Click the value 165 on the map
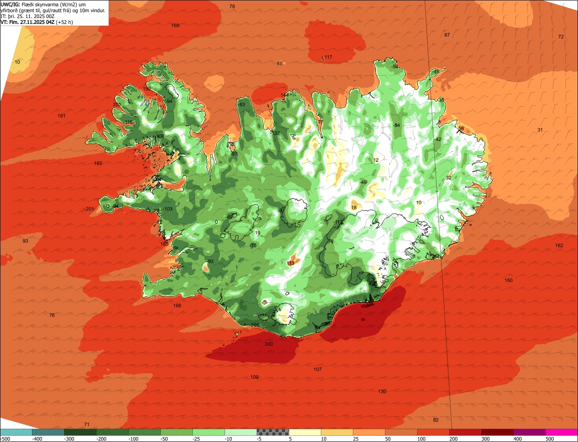Viewport: 578px width, 442px height. point(164,244)
